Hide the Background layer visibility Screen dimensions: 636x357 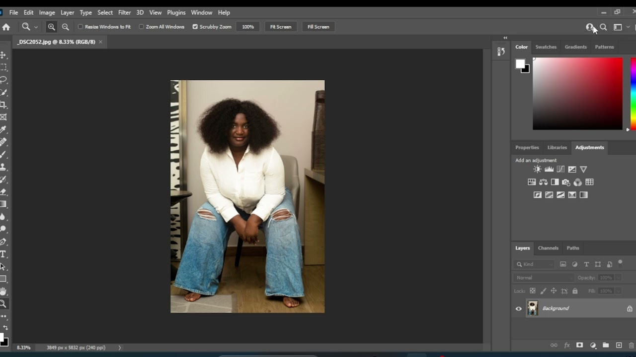[x=519, y=308]
